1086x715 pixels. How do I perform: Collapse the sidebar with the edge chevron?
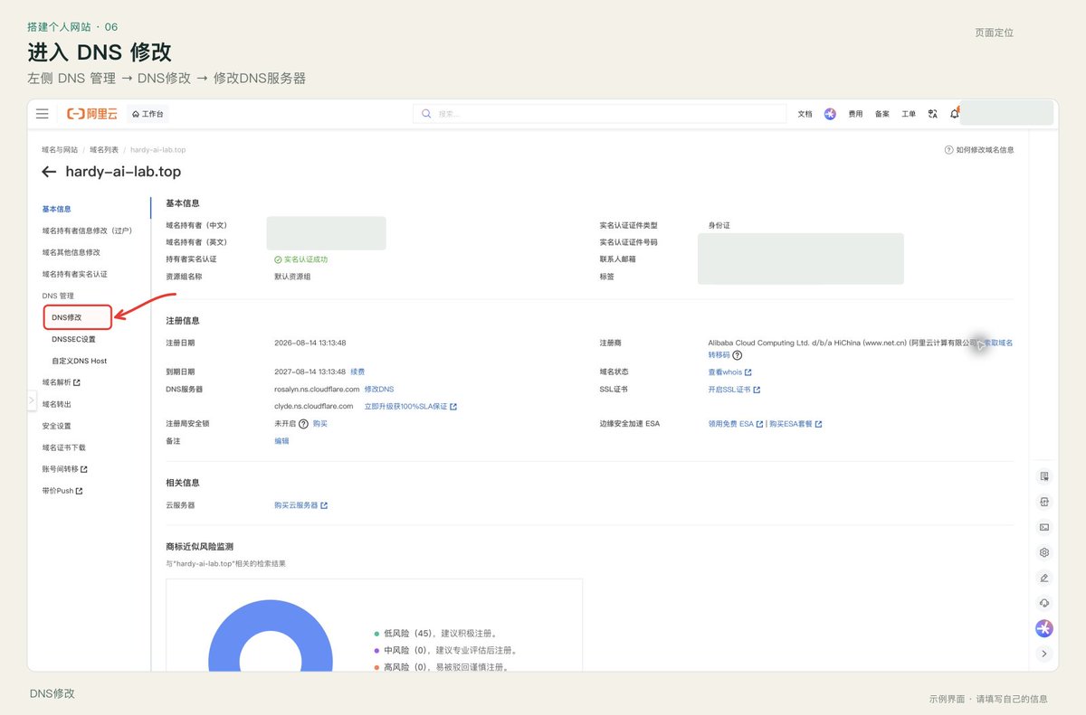pos(32,400)
